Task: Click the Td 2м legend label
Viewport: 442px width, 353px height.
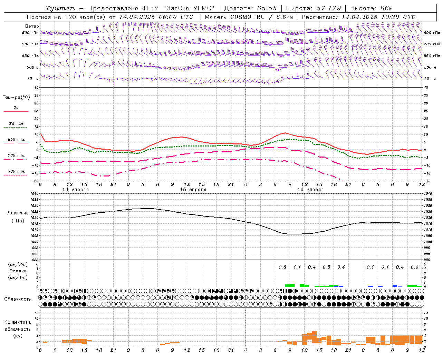Action: 16,123
